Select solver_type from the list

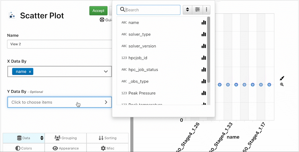pos(162,34)
